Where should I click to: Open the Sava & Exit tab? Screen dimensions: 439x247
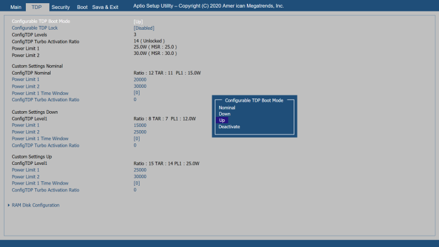coord(105,7)
